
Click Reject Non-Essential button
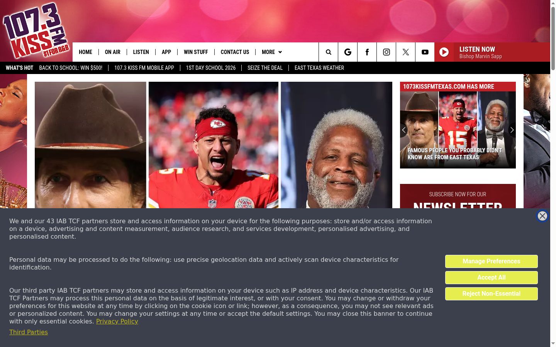coord(491,294)
